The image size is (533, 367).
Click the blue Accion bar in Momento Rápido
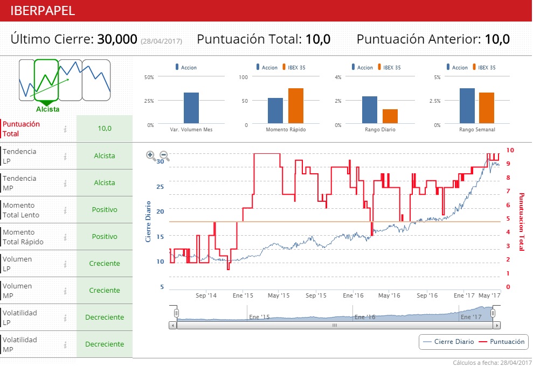[275, 111]
